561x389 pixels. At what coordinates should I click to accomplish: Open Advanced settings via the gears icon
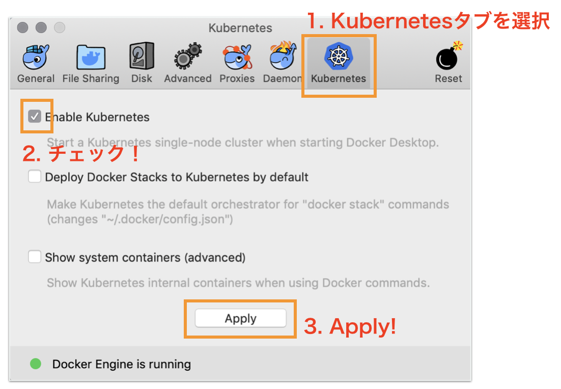(187, 56)
